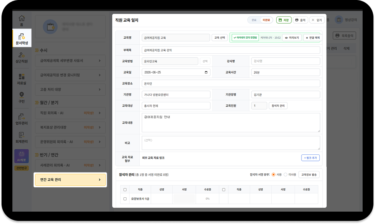Click the 교육일 date field
The image size is (375, 224).
(x=176, y=72)
